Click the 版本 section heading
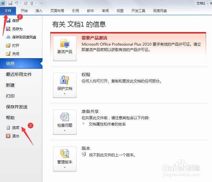The image size is (212, 182). pyautogui.click(x=86, y=148)
